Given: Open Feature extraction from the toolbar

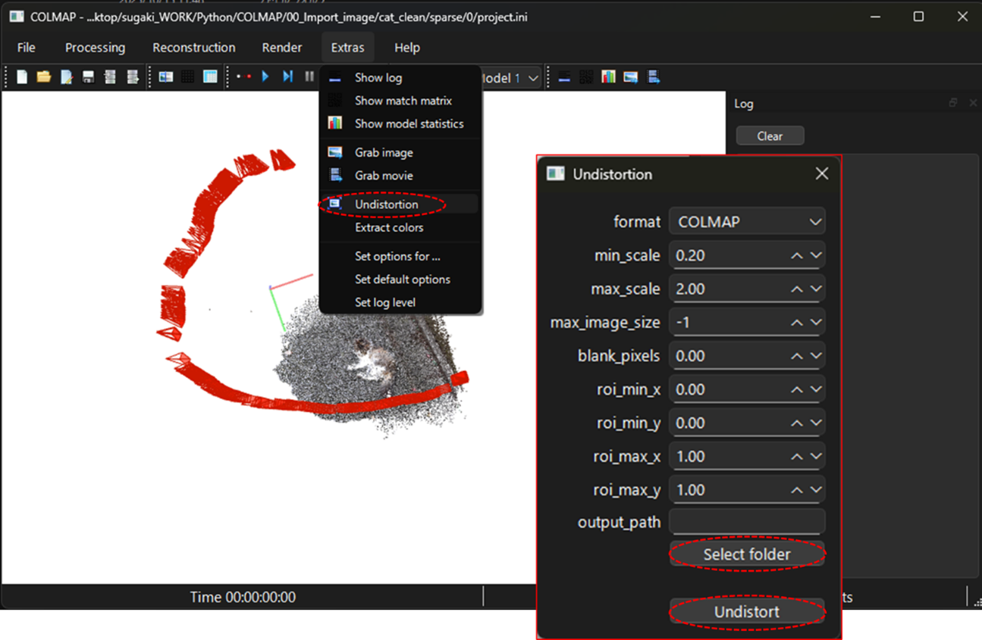Looking at the screenshot, I should coord(165,77).
